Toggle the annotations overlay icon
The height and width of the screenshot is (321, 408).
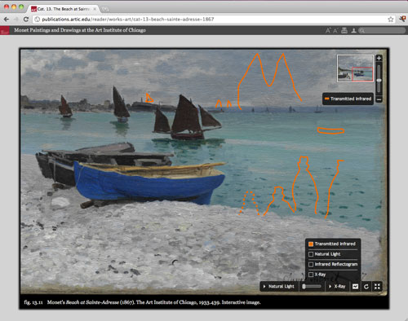[355, 287]
